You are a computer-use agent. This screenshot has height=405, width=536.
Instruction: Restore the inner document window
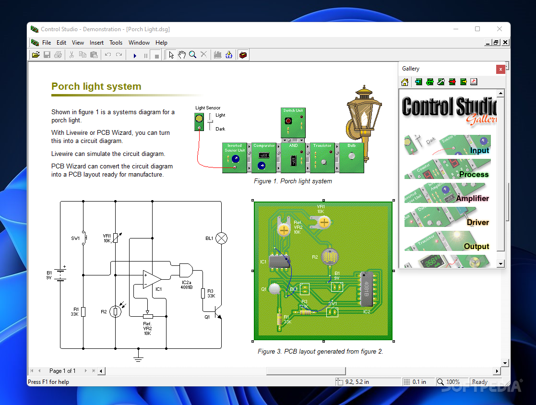496,42
